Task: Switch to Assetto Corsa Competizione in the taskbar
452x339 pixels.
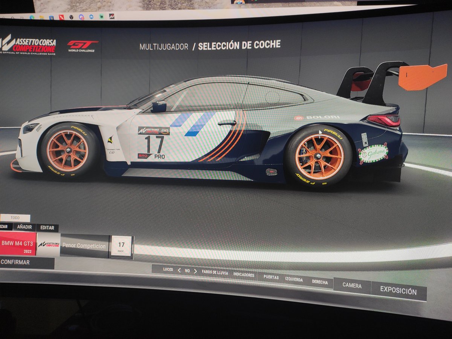Action: pos(111,16)
